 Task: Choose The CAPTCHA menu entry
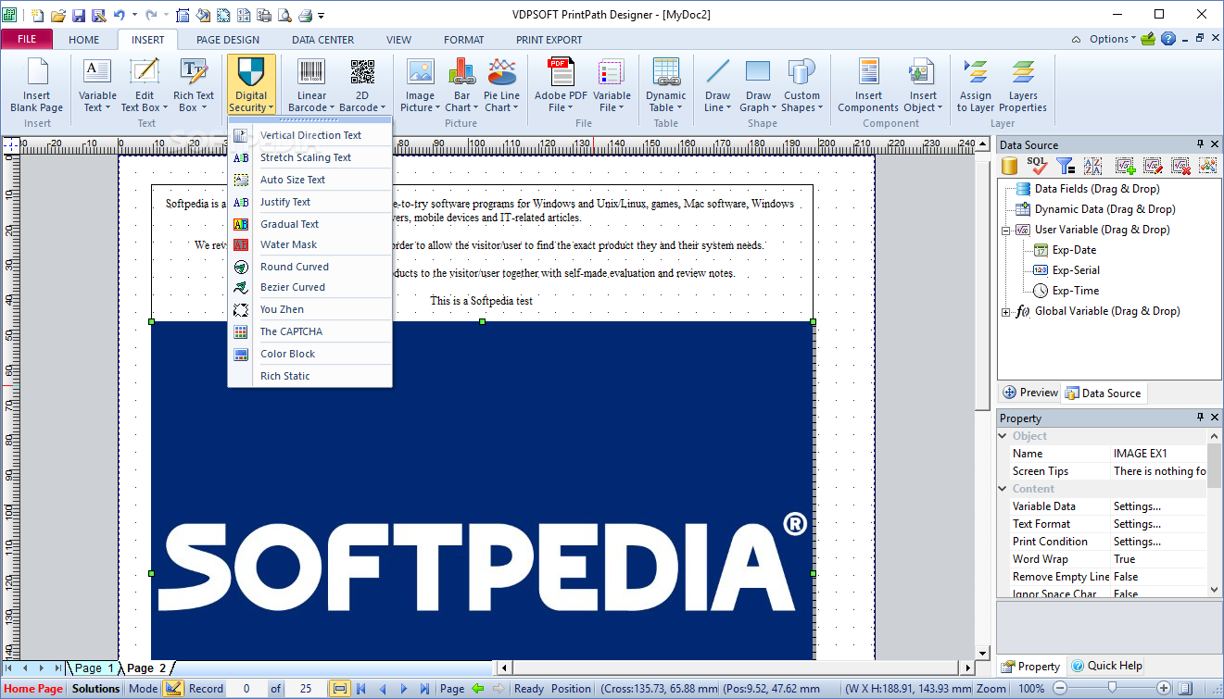click(x=309, y=331)
